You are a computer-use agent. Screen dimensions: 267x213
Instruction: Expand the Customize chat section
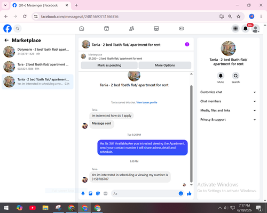pyautogui.click(x=228, y=92)
